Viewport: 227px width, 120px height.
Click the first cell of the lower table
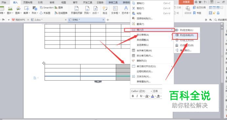click(63, 66)
